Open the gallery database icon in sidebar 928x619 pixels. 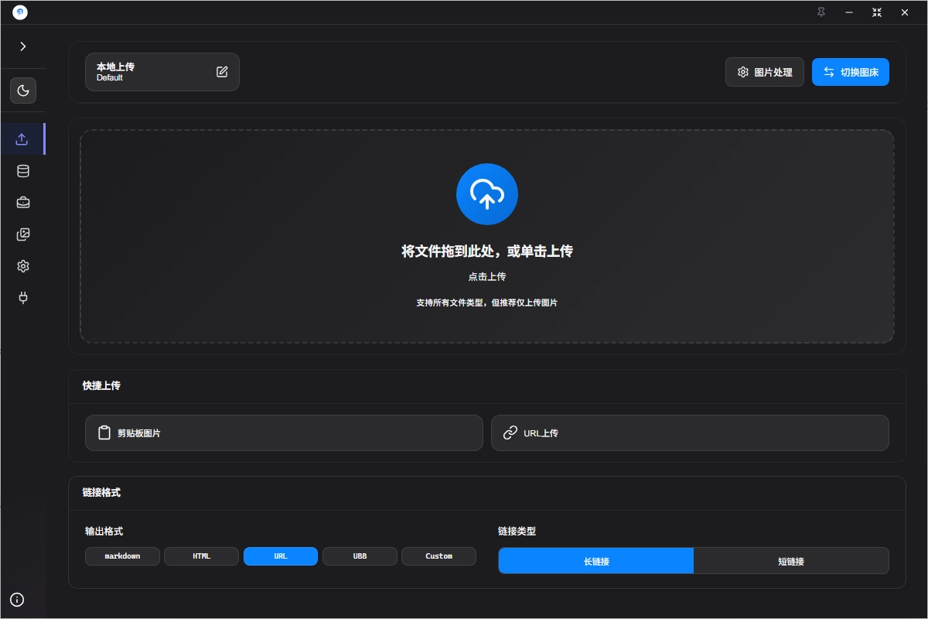[x=23, y=171]
